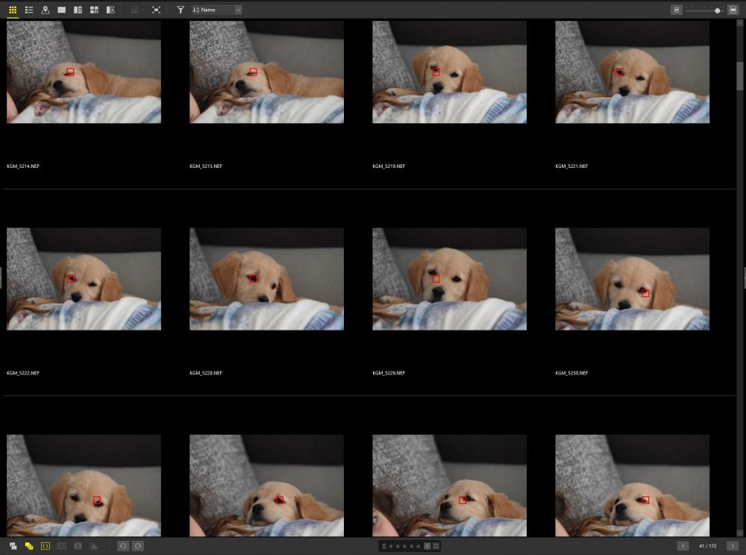Go to the next image
This screenshot has width=746, height=555.
tap(733, 546)
